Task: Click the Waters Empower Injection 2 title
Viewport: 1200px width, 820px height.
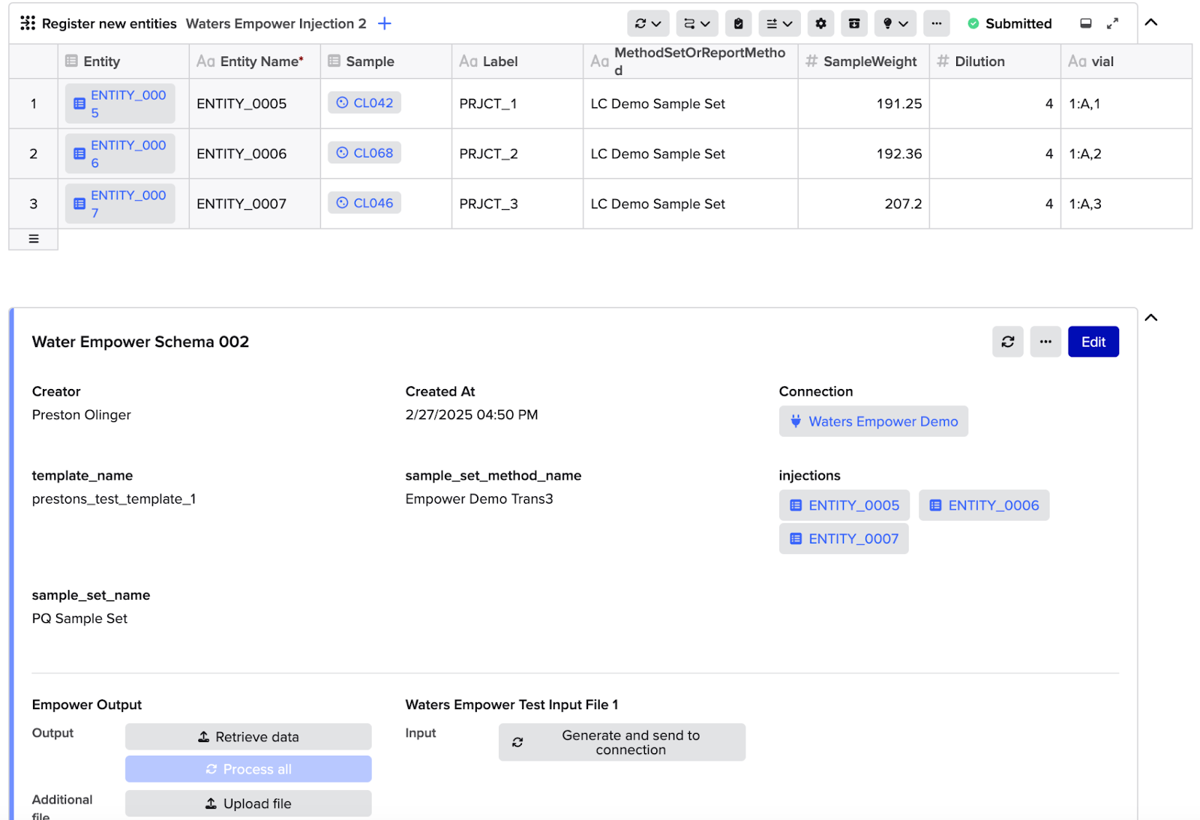Action: click(276, 23)
